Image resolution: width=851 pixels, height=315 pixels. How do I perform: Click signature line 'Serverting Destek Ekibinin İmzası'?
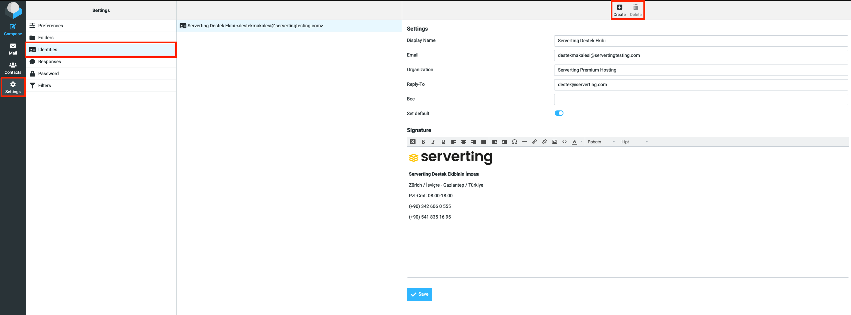tap(444, 174)
